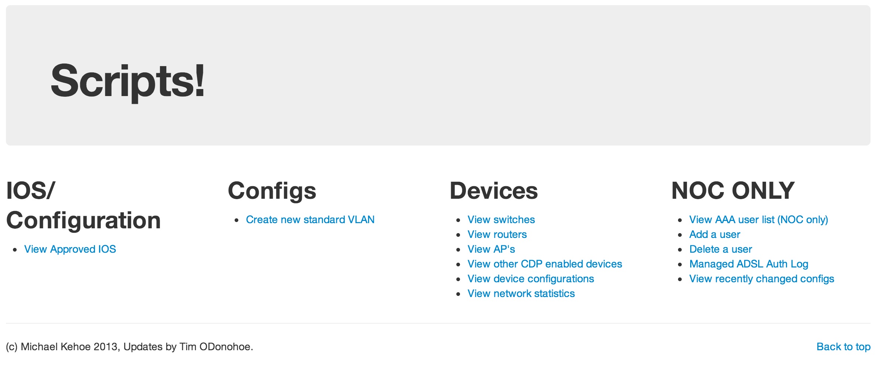Image resolution: width=889 pixels, height=382 pixels.
Task: Click View other CDP enabled devices
Action: pyautogui.click(x=545, y=264)
